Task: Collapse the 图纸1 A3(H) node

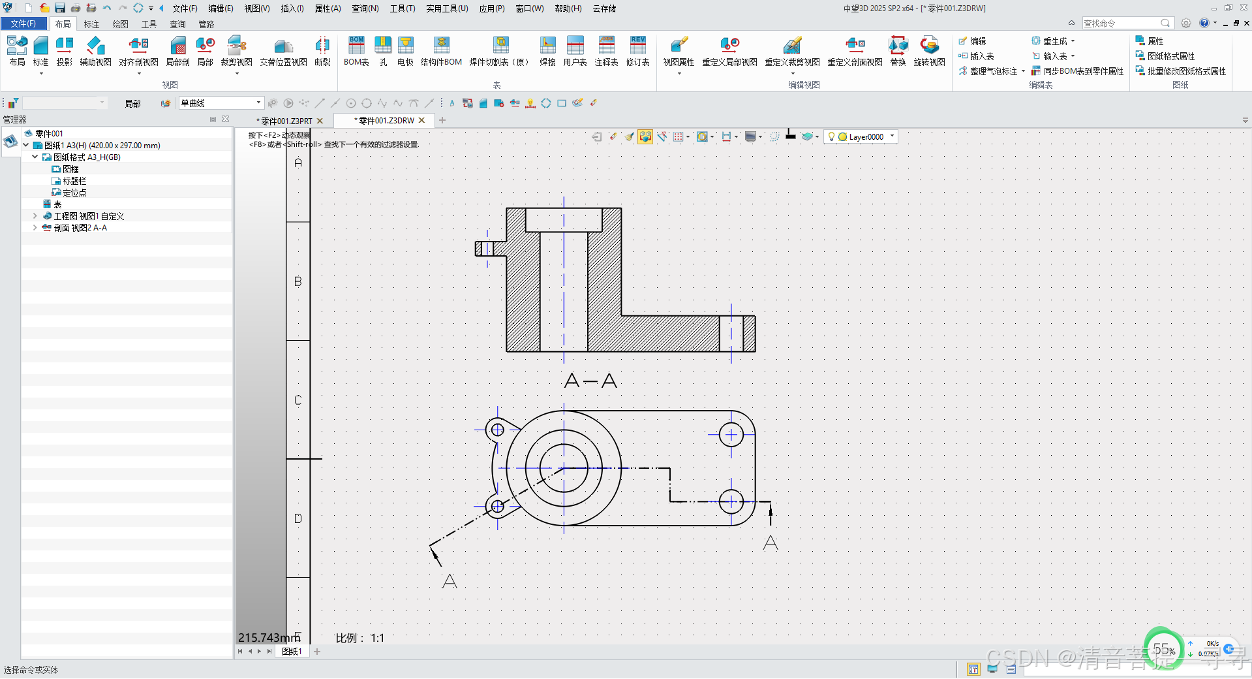Action: tap(25, 145)
